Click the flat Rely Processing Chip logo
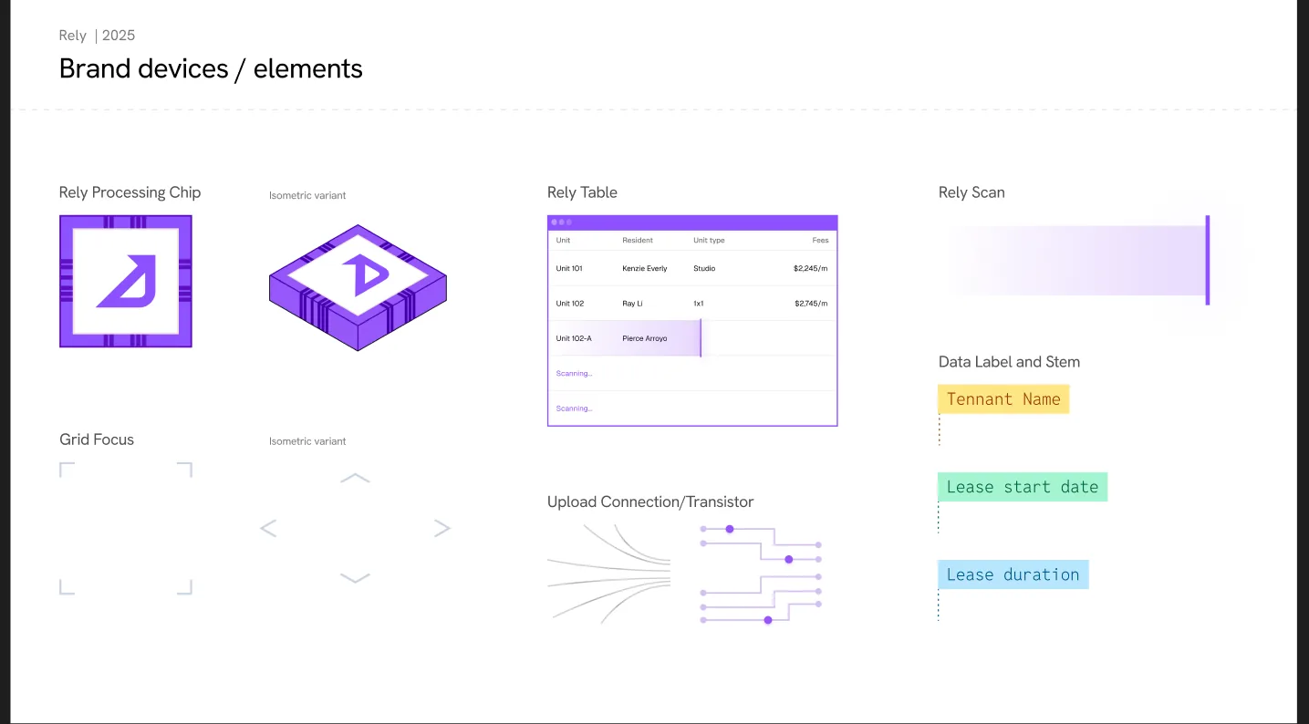This screenshot has height=724, width=1309. point(126,281)
